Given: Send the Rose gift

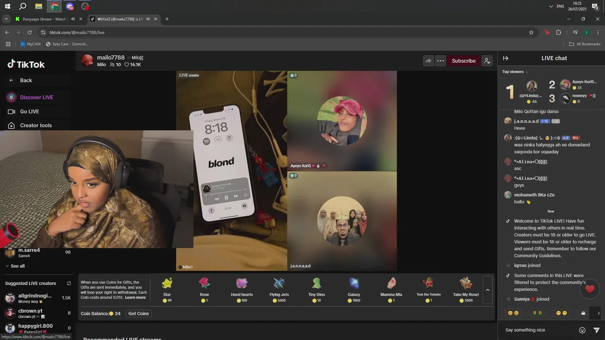Looking at the screenshot, I should coord(204,289).
